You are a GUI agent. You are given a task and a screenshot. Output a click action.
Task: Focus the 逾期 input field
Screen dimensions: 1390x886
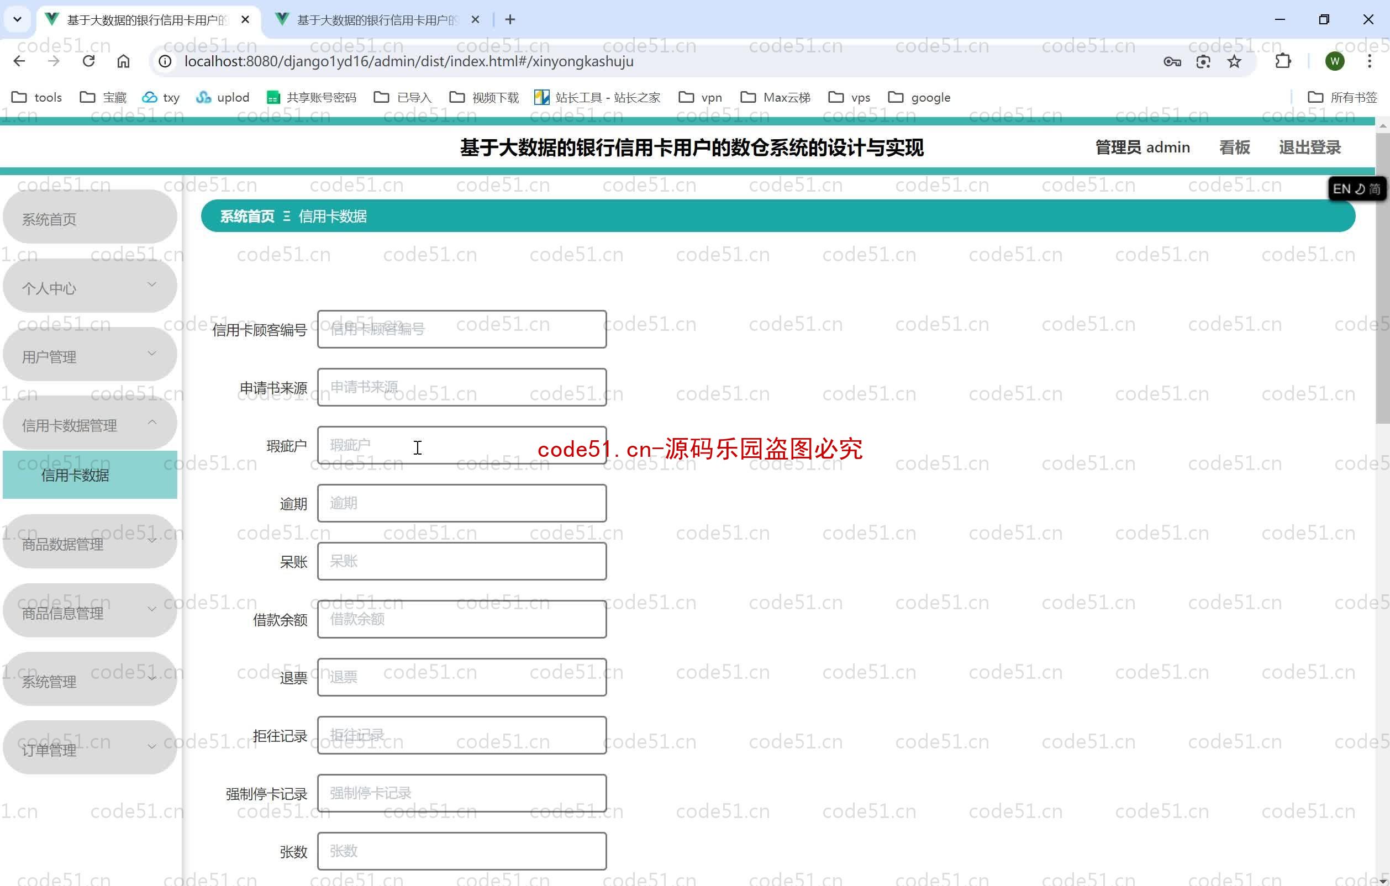[462, 503]
